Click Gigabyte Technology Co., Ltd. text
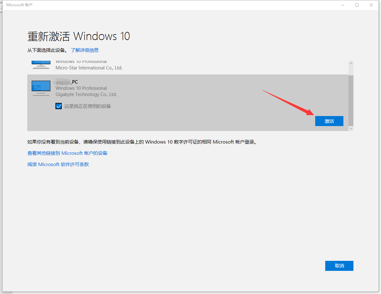Viewport: 381px width, 294px height. click(x=86, y=94)
